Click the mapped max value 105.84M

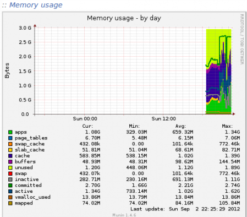229,203
